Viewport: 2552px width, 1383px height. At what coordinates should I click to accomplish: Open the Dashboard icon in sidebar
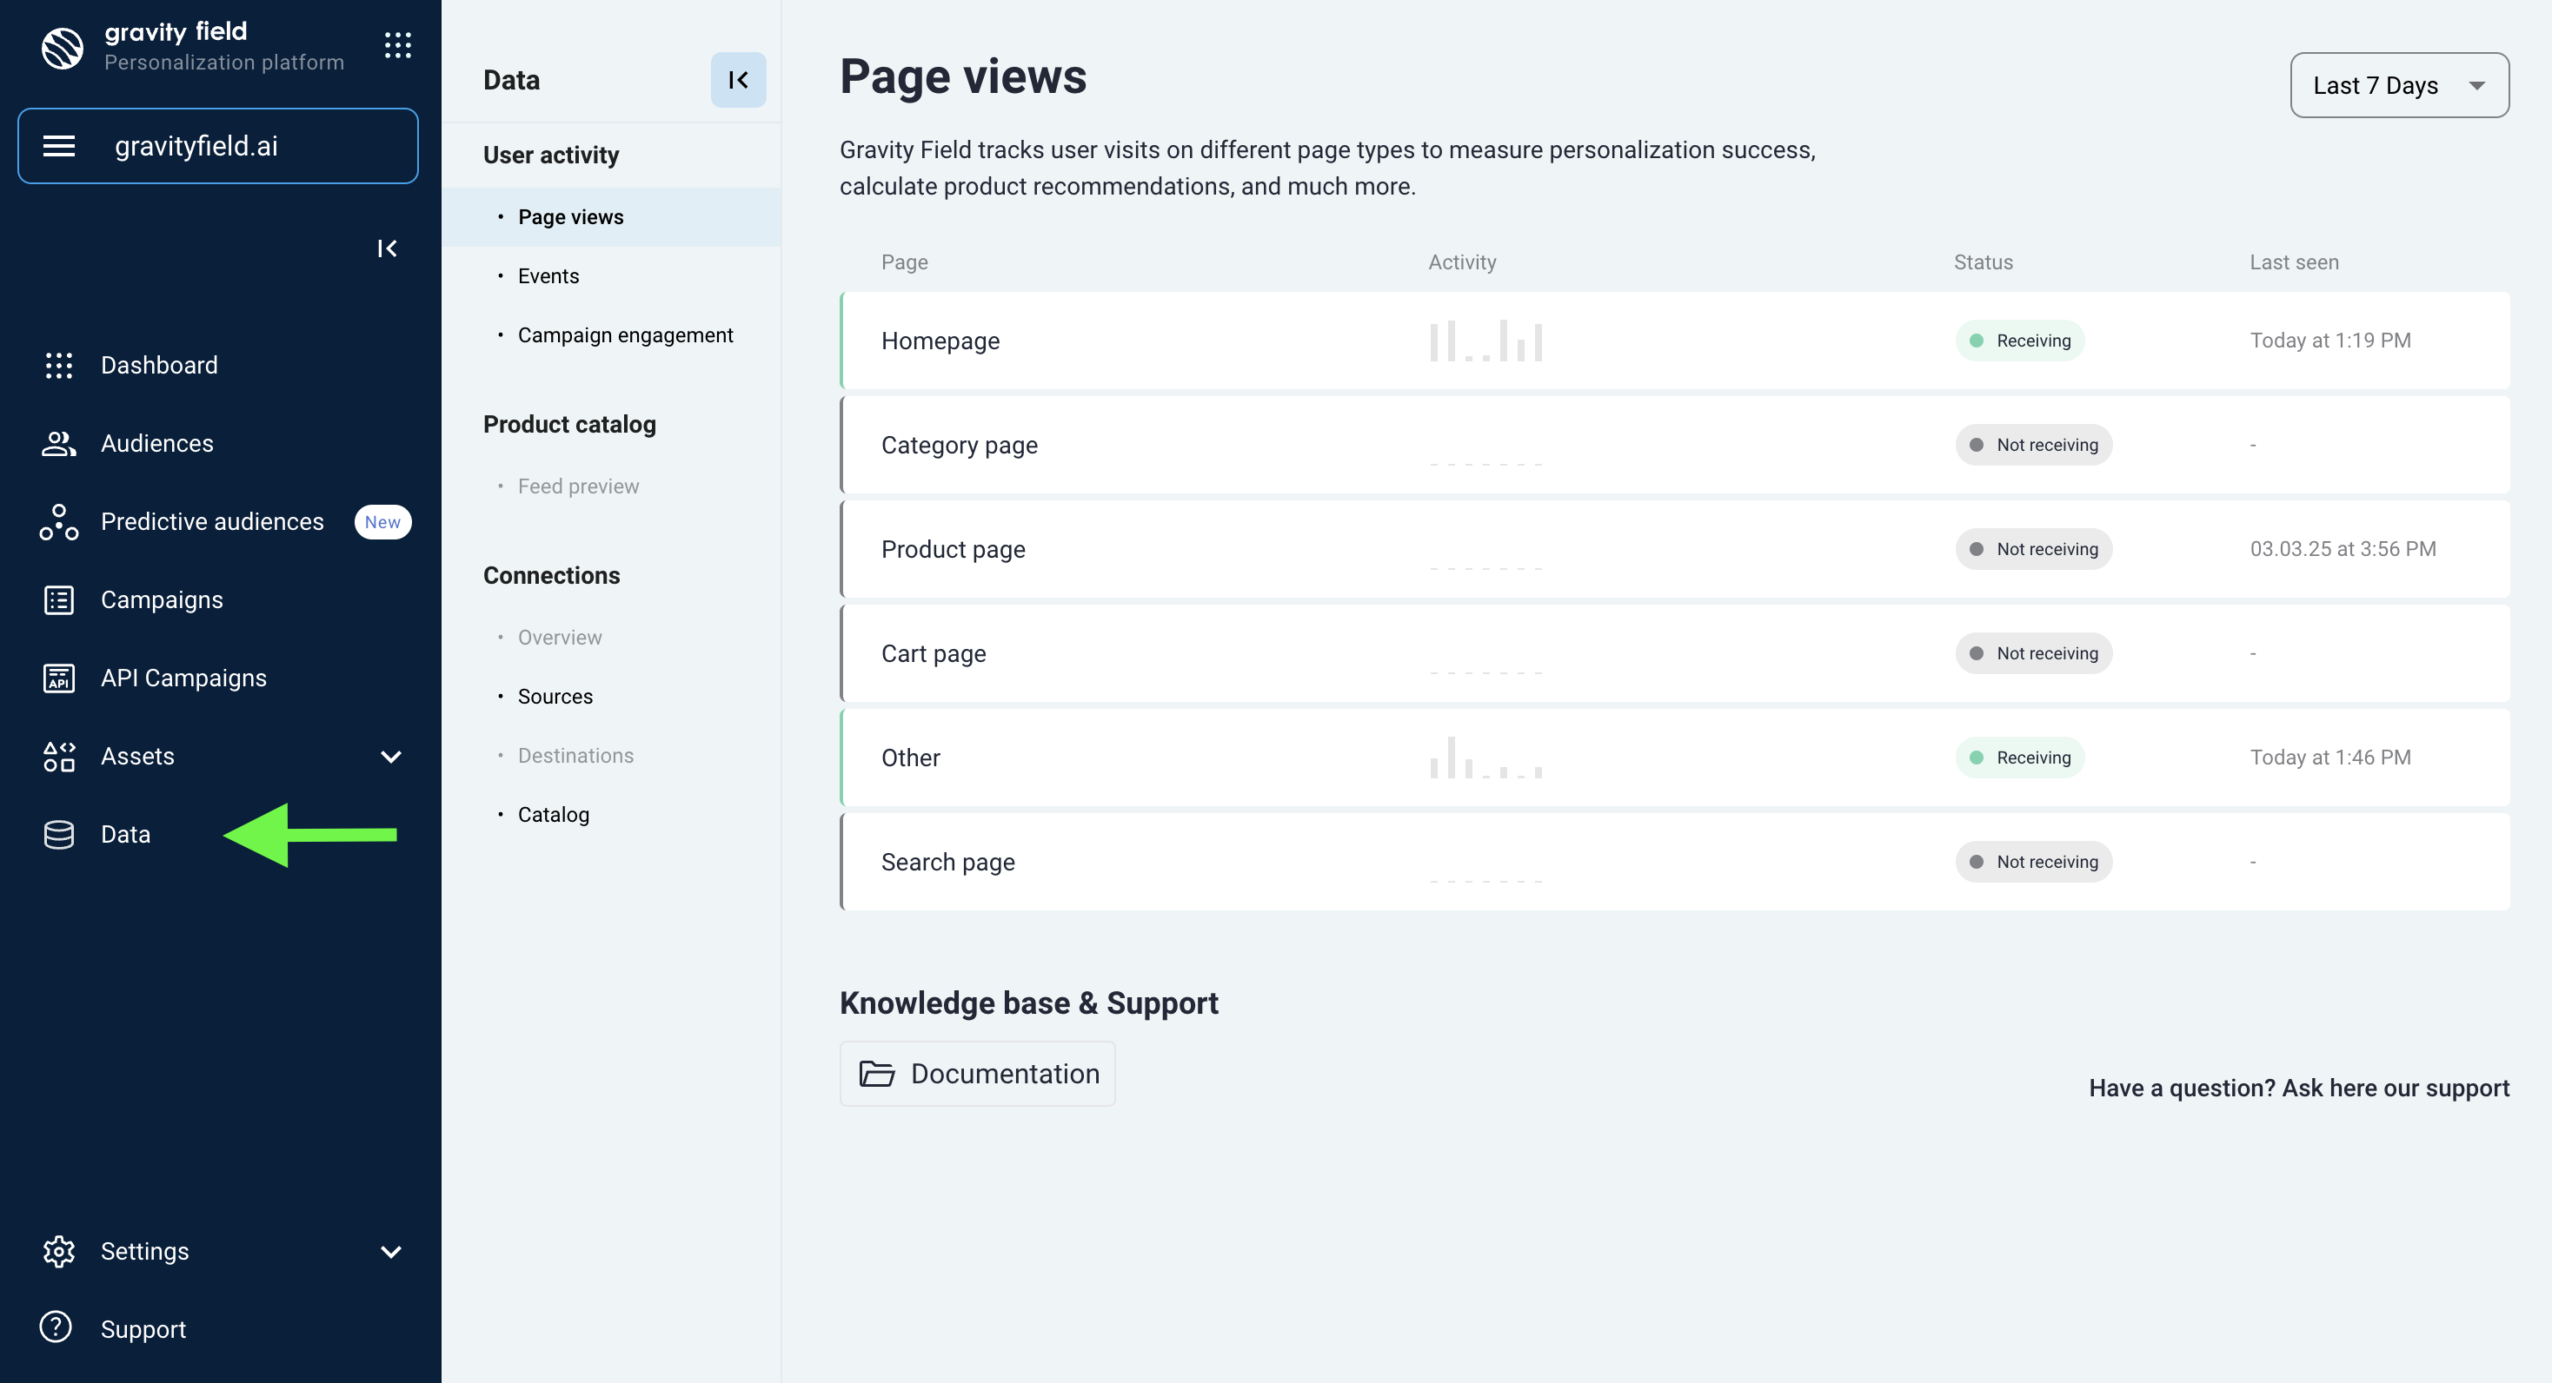click(58, 366)
